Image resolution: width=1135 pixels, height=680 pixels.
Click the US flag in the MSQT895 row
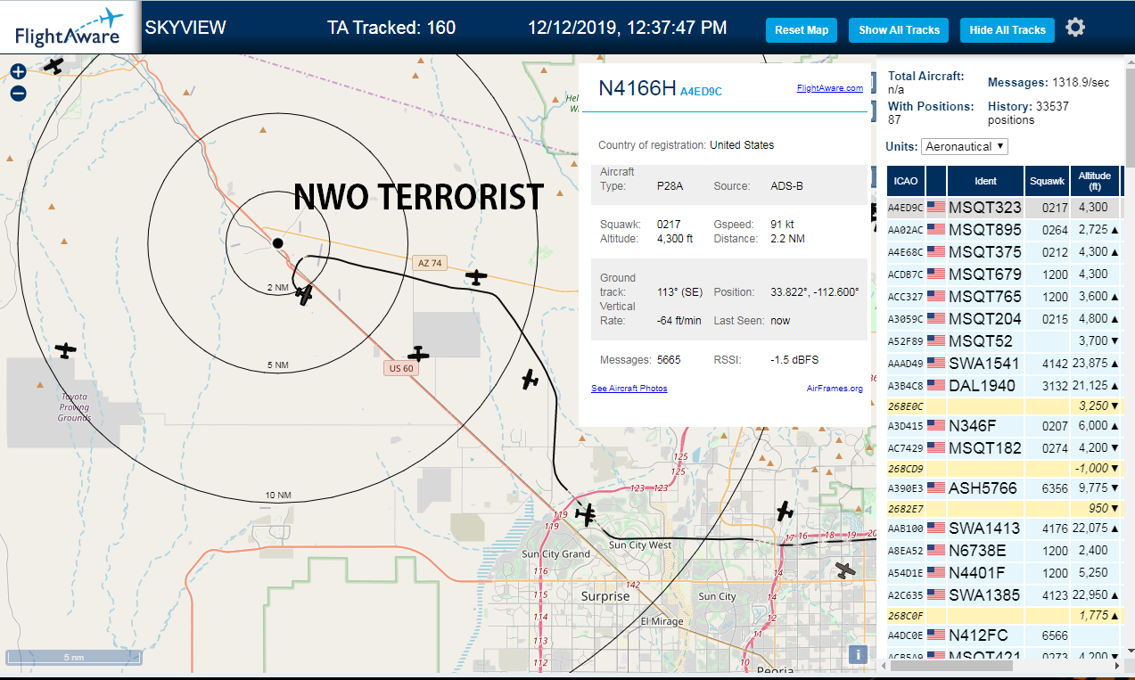(x=936, y=230)
